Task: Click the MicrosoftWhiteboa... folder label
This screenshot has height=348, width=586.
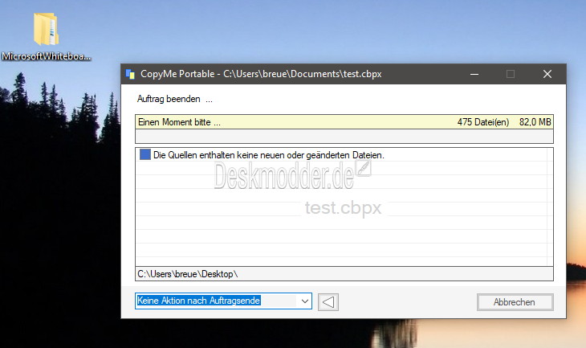Action: click(x=46, y=56)
